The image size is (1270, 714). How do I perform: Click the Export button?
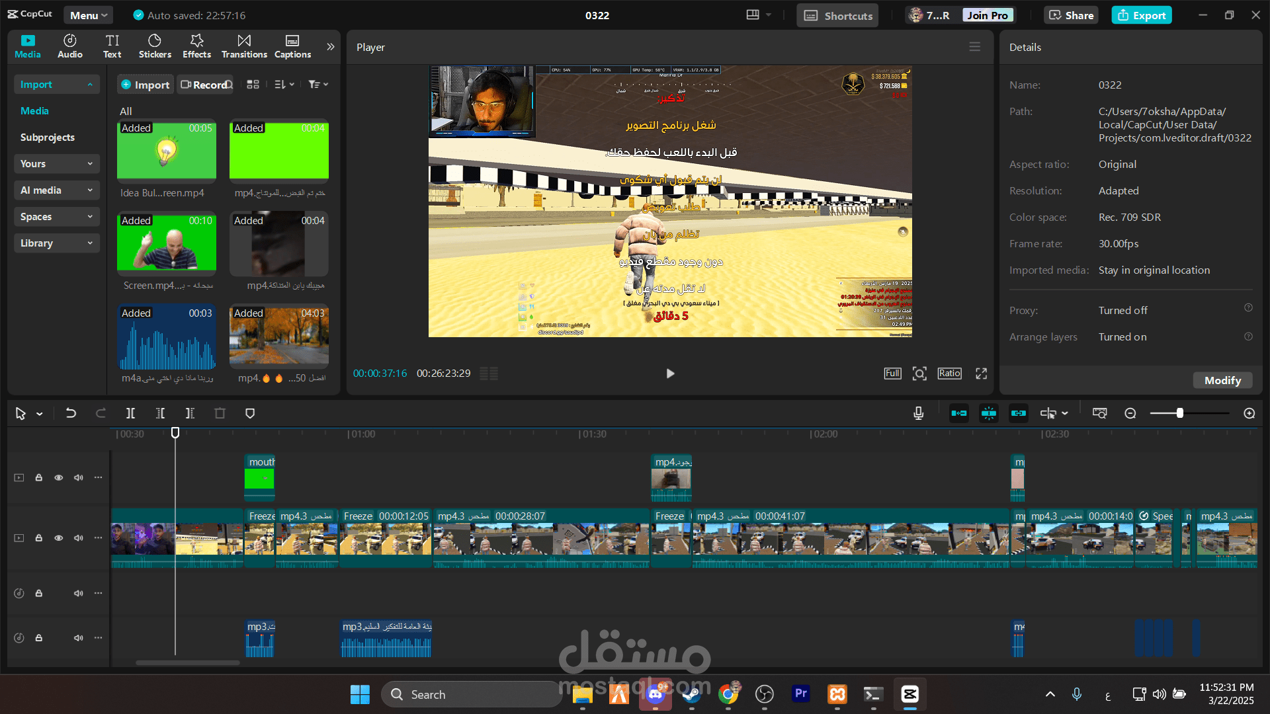point(1142,15)
